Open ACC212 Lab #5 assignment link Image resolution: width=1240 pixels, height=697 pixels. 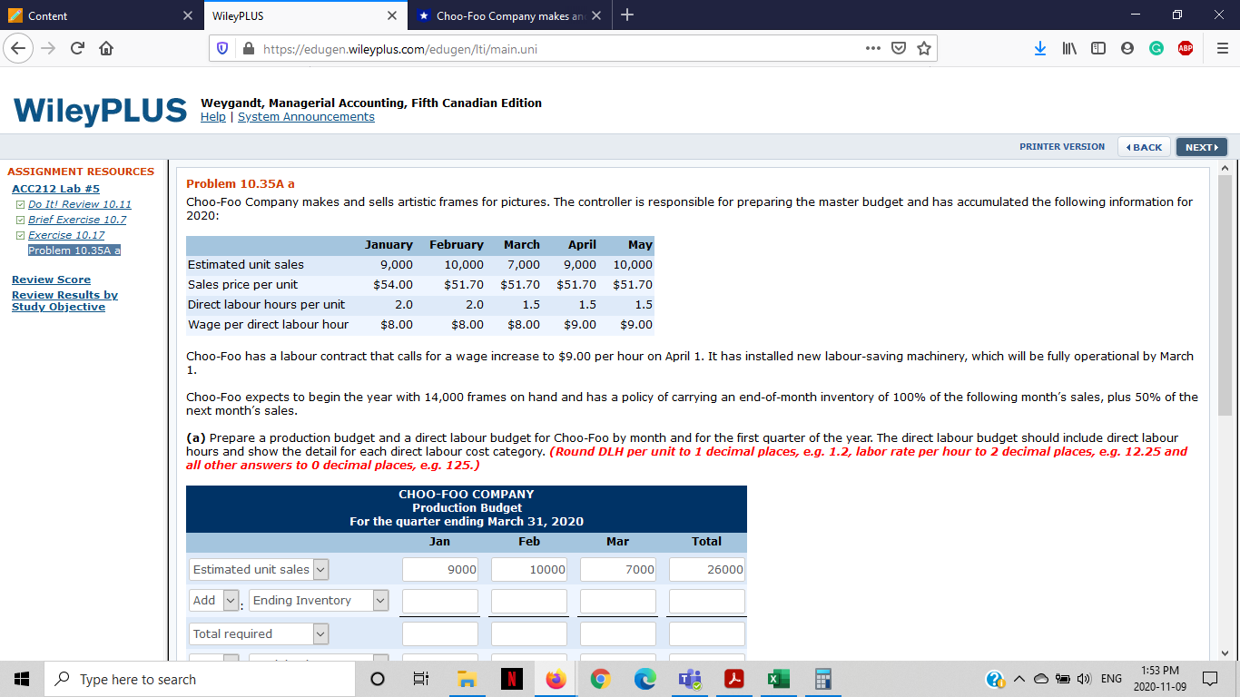point(55,189)
